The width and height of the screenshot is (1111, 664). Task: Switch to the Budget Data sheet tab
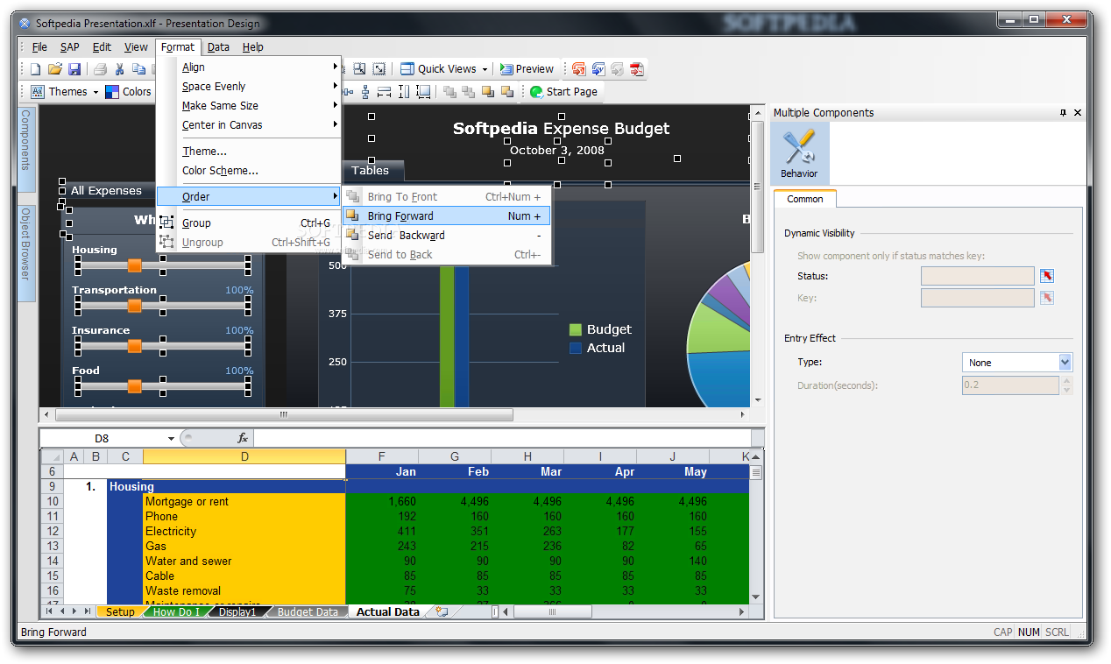tap(307, 612)
